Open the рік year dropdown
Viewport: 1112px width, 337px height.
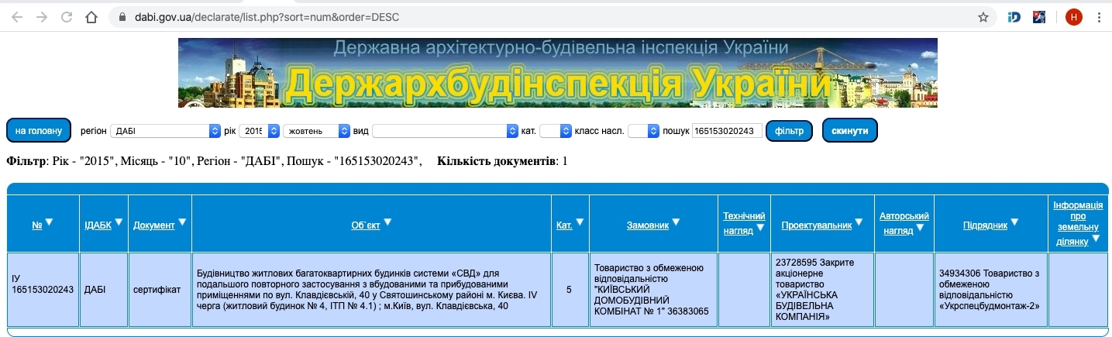(259, 131)
